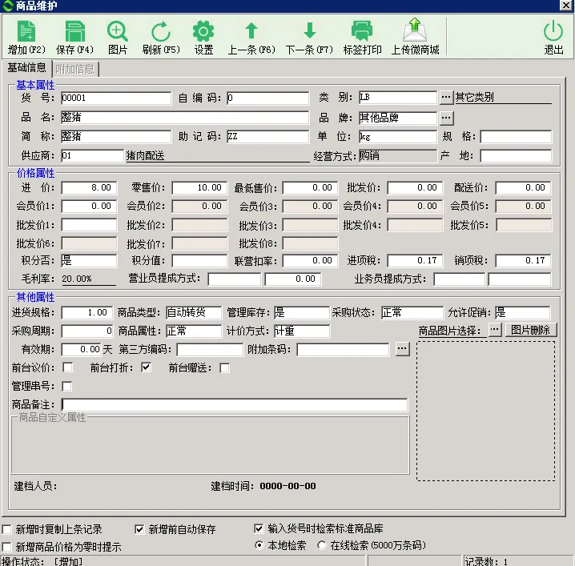Open the 允许促销 combo box

[x=522, y=313]
